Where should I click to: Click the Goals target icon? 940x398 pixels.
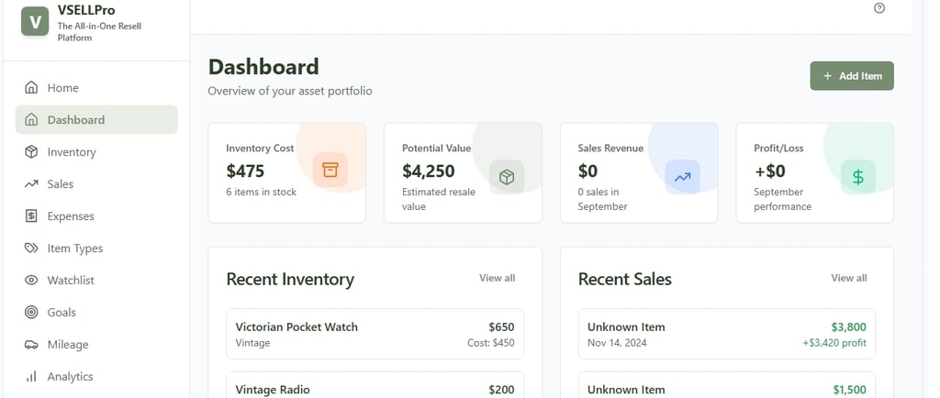pos(31,313)
